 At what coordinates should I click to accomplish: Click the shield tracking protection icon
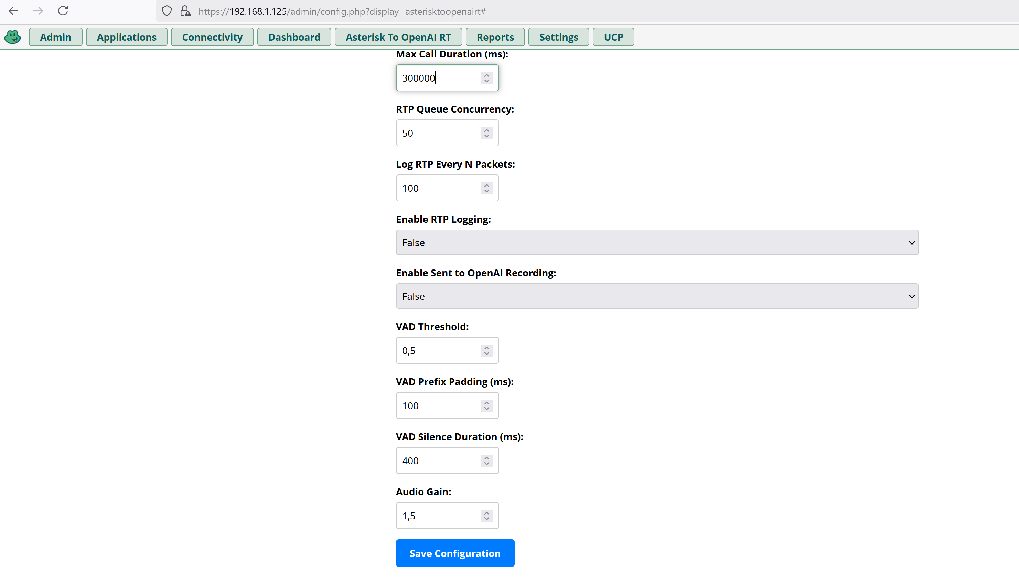[x=167, y=11]
